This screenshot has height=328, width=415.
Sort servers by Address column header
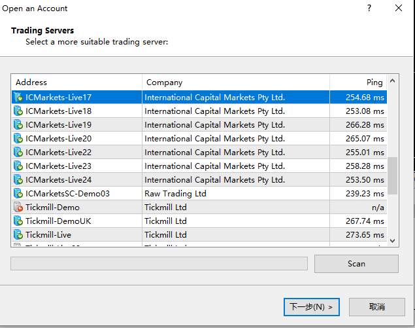click(x=76, y=82)
